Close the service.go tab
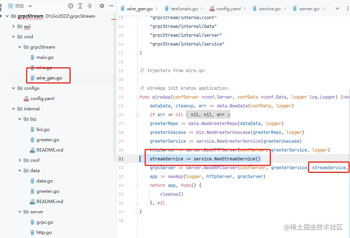Viewport: 350px width, 238px height. [x=285, y=8]
